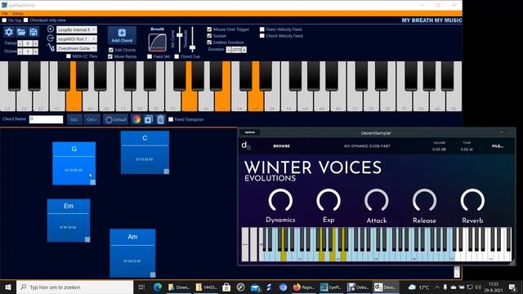Screen dimensions: 523x294
Task: Open the LoopBe Internal MIDI dropdown
Action: point(77,29)
